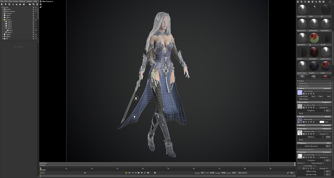Toggle visibility of Group 6
This screenshot has height=178, width=334.
coord(36,20)
